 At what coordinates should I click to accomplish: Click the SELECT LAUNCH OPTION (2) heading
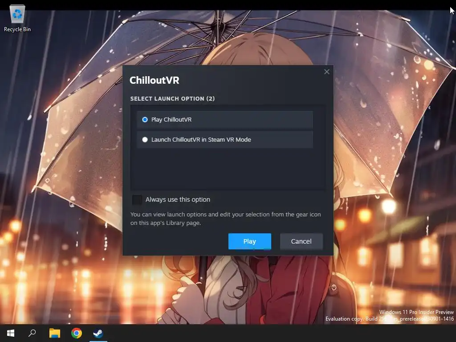(172, 98)
